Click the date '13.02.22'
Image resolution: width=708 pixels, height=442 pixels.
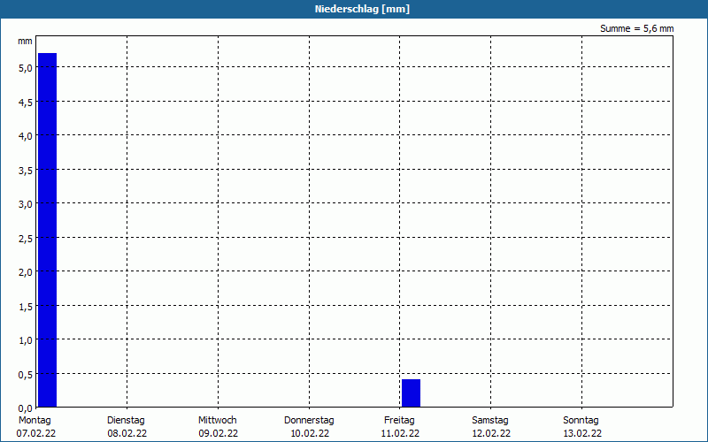click(x=582, y=433)
